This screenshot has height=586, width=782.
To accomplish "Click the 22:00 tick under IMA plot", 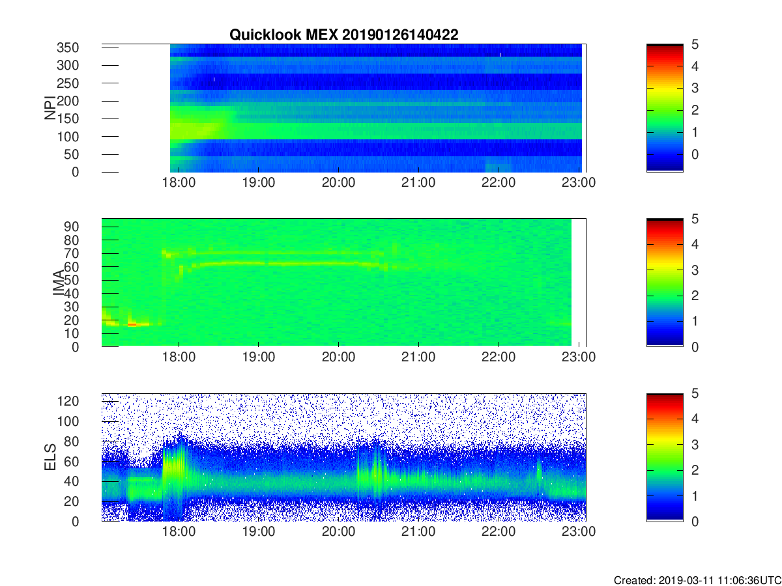I will [x=499, y=357].
